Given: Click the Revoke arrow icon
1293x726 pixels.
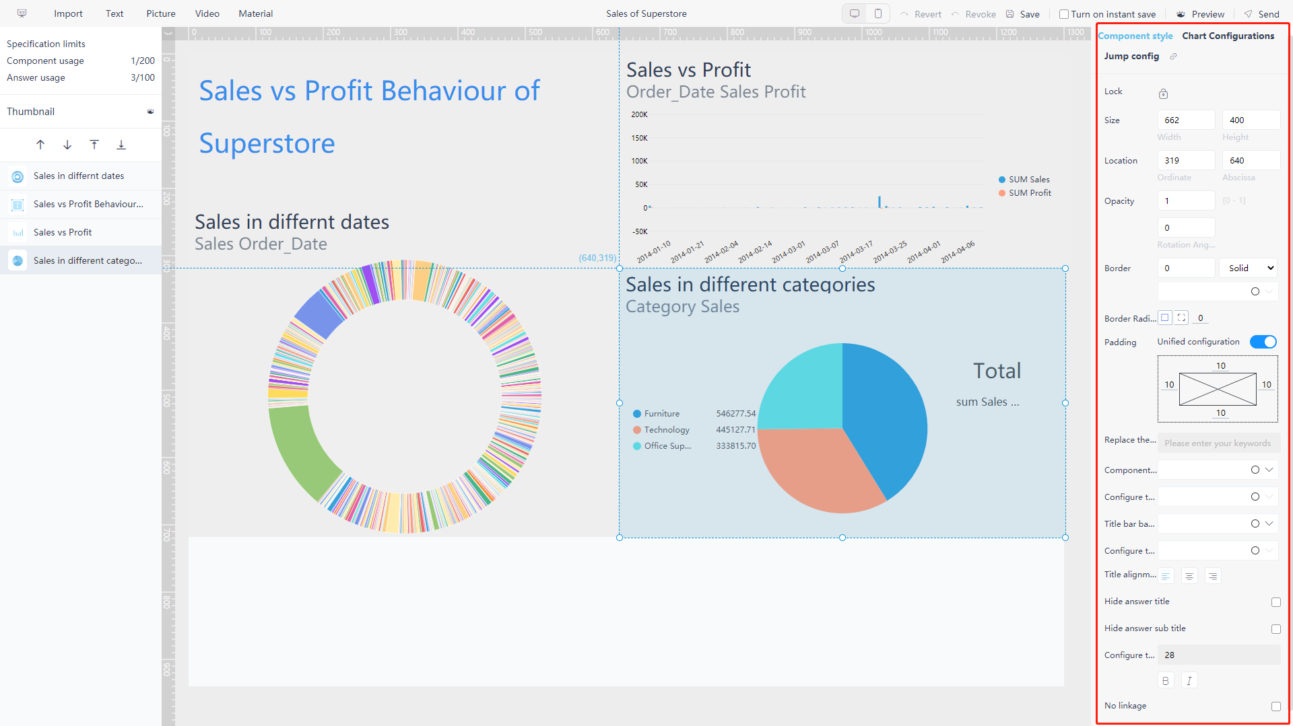Looking at the screenshot, I should click(955, 14).
